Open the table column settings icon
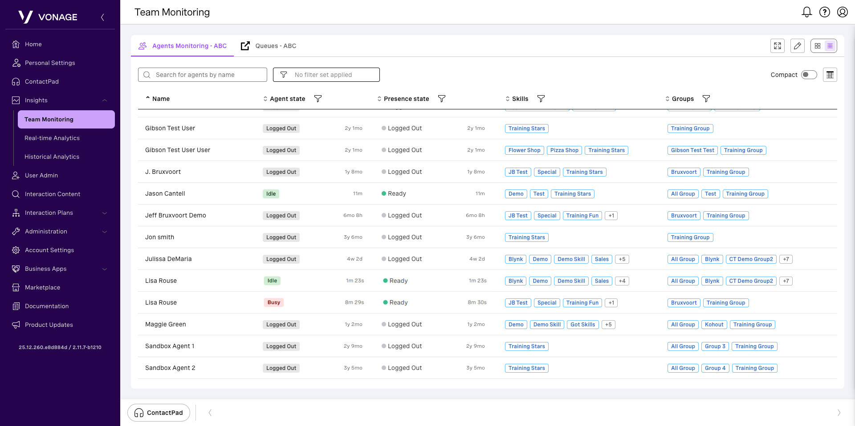 (x=830, y=75)
